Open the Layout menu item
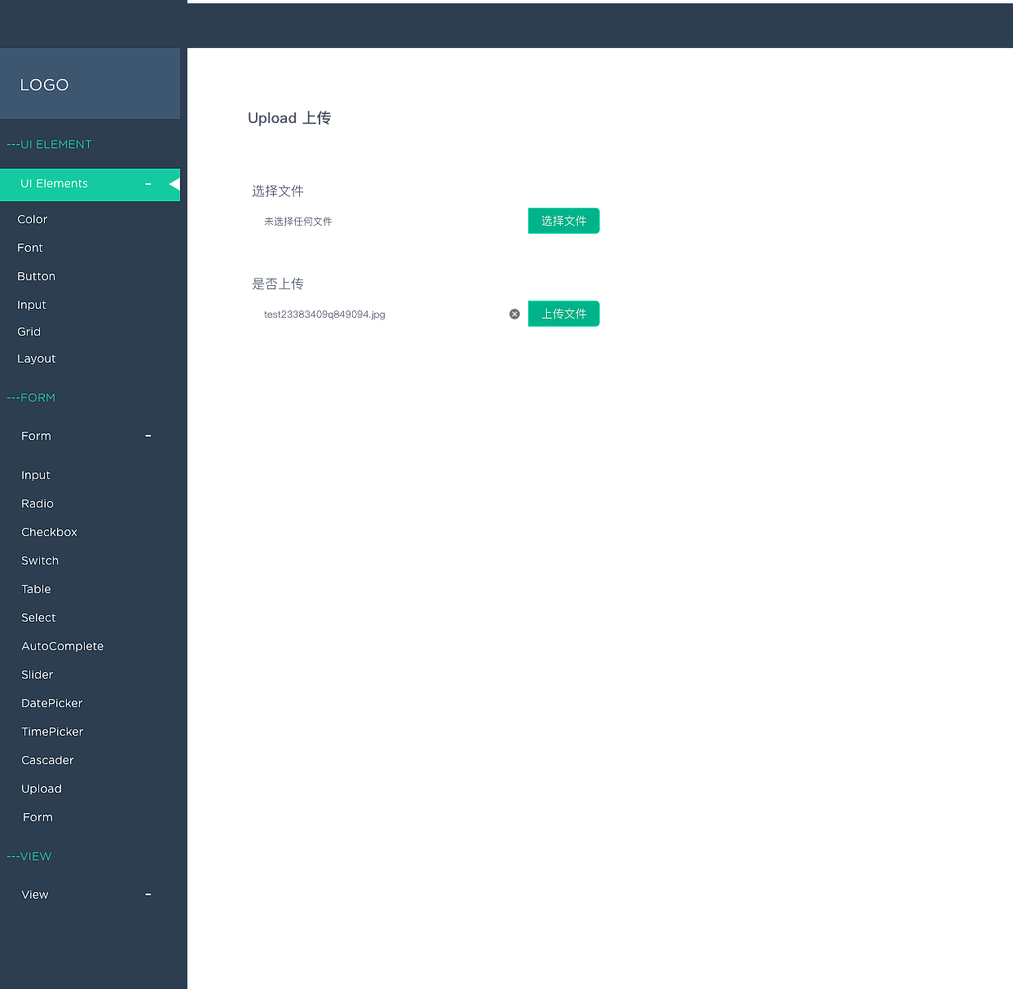The image size is (1013, 989). (37, 358)
